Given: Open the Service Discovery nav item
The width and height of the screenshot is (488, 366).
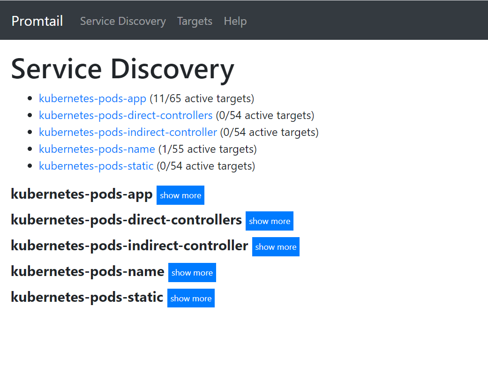Looking at the screenshot, I should coord(123,21).
